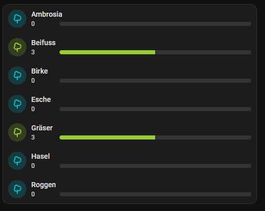Click the Roggen empty progress bar
This screenshot has width=265, height=211.
pyautogui.click(x=155, y=194)
